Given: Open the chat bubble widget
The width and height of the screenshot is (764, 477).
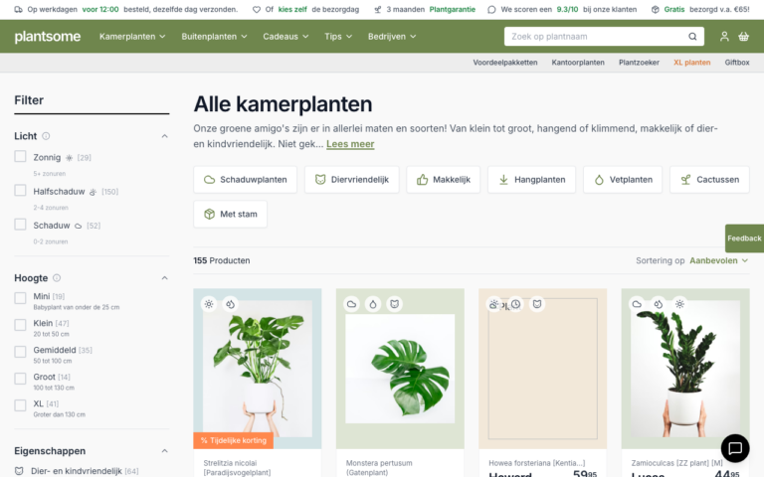Looking at the screenshot, I should click(x=735, y=448).
